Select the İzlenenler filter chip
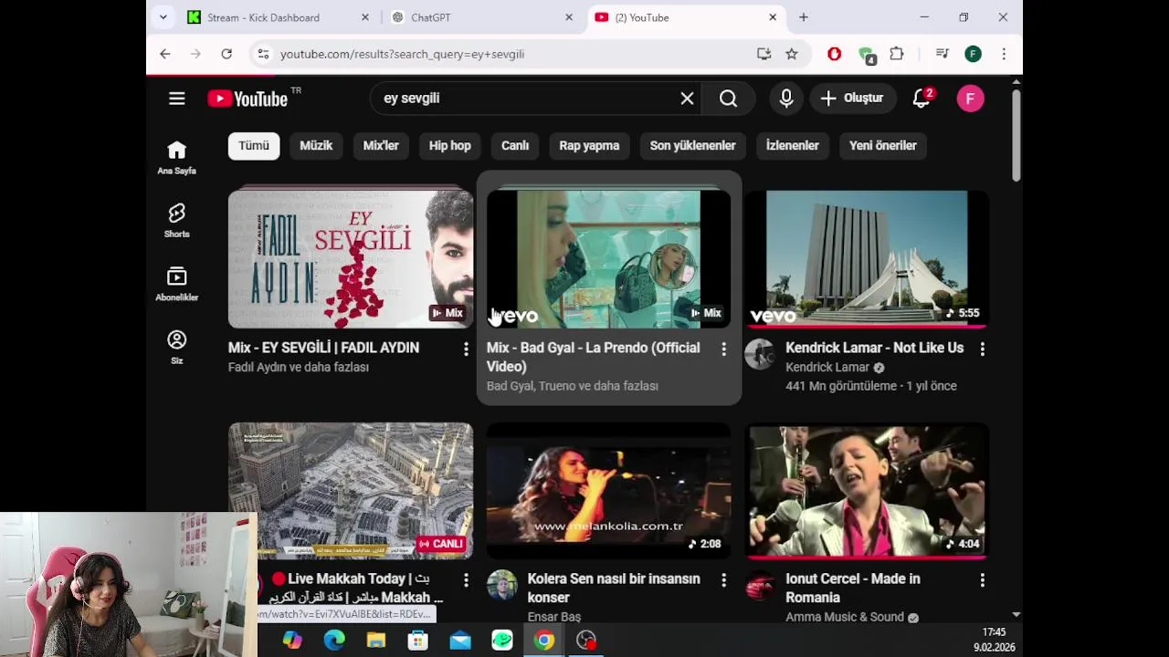This screenshot has height=657, width=1169. click(792, 145)
